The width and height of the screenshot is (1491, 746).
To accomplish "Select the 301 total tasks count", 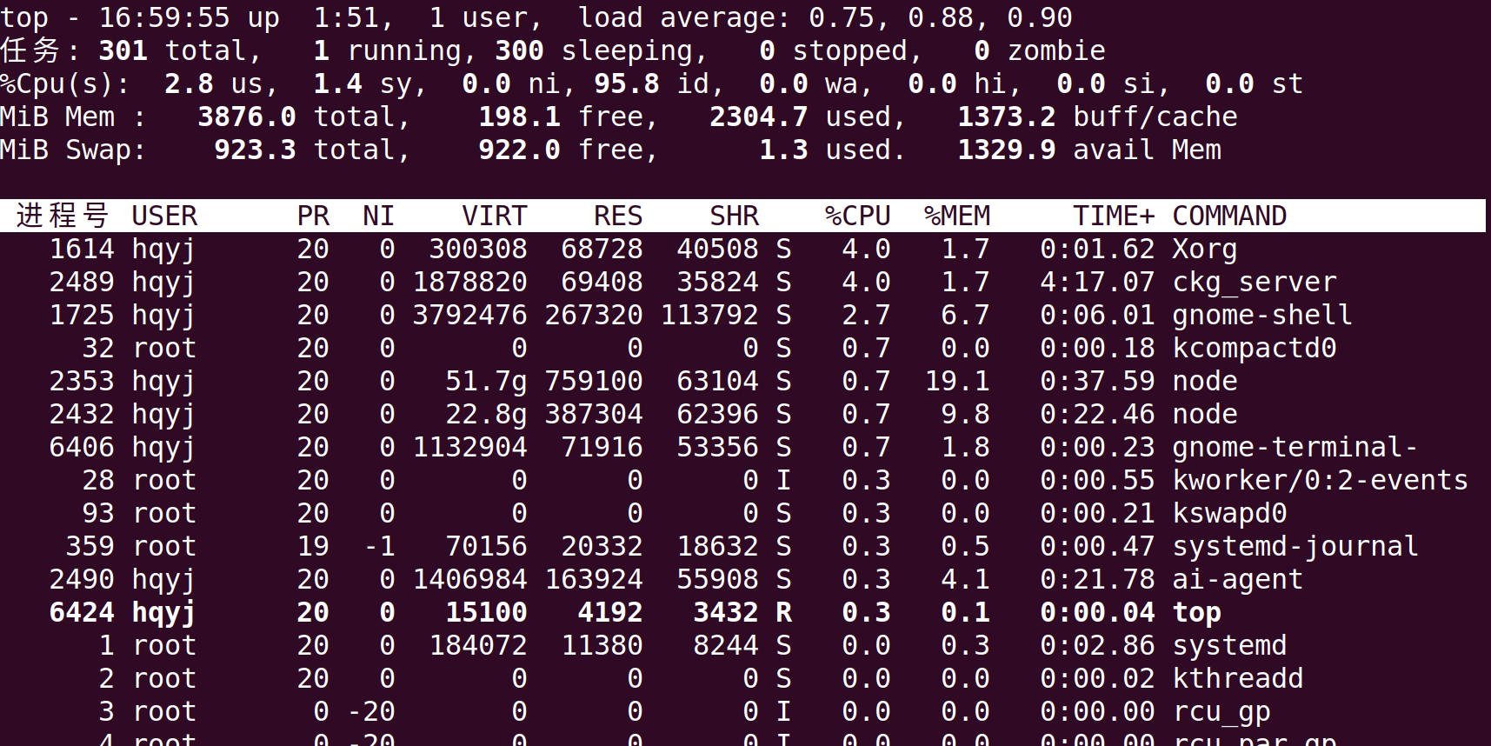I will tap(123, 50).
